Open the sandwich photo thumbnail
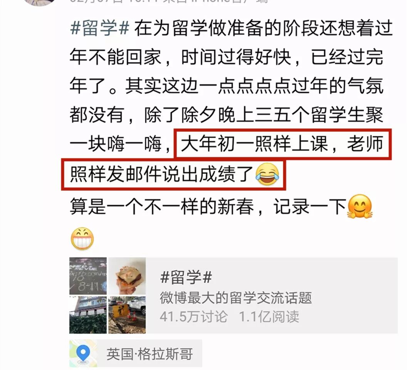This screenshot has height=370, width=407. coord(127,276)
